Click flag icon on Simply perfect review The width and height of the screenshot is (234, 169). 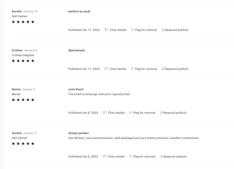click(131, 157)
